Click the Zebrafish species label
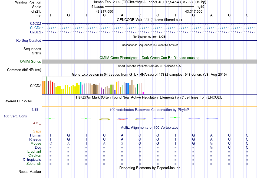The width and height of the screenshot is (257, 178). coord(34,163)
